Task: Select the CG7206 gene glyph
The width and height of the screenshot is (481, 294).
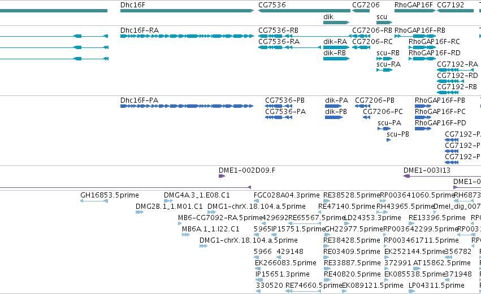Action: point(361,11)
